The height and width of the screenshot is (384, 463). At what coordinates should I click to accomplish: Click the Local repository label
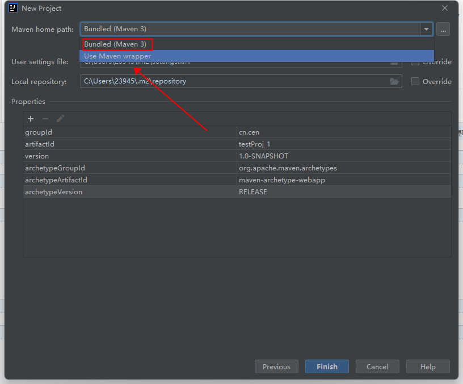[x=39, y=82]
